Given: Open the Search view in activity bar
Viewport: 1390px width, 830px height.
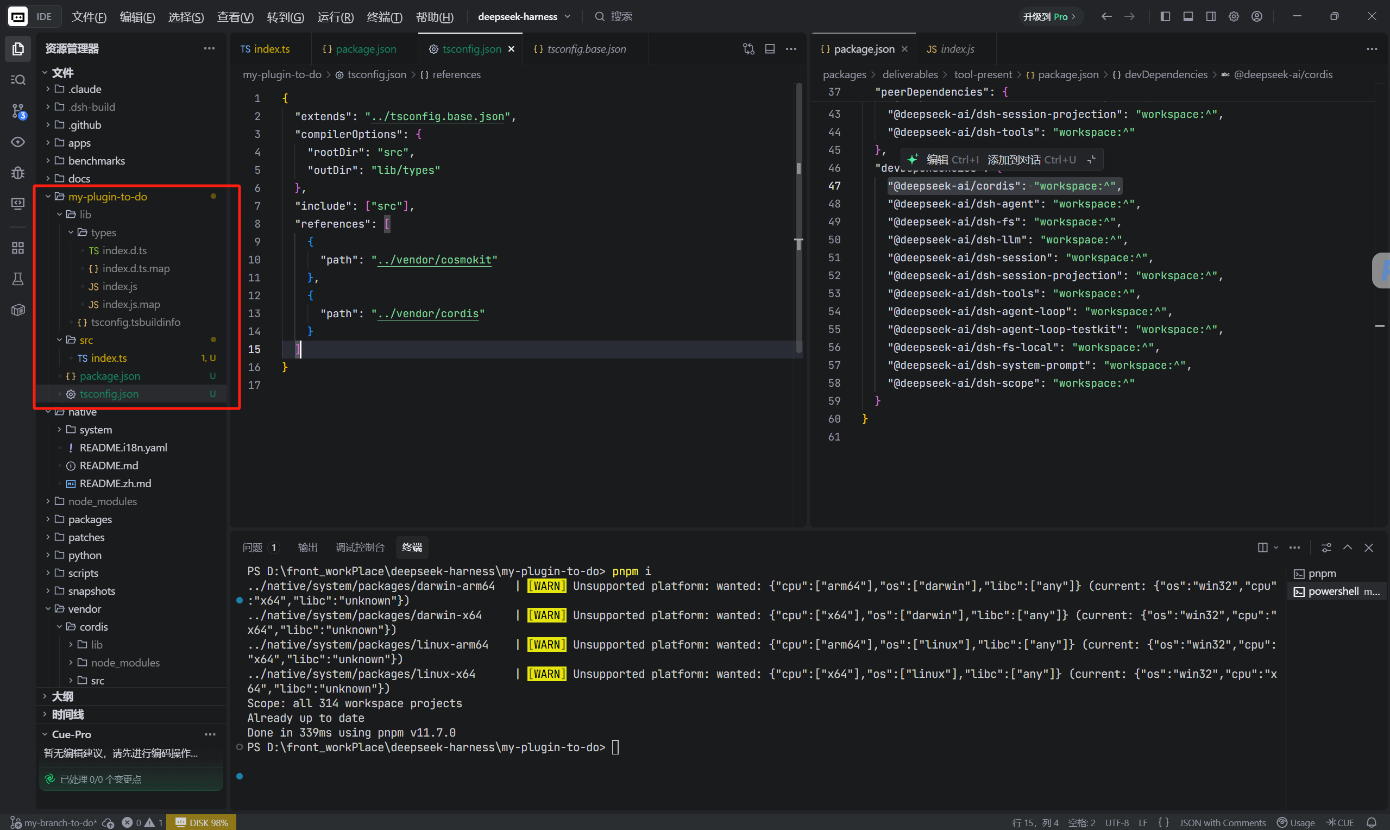Looking at the screenshot, I should point(18,80).
